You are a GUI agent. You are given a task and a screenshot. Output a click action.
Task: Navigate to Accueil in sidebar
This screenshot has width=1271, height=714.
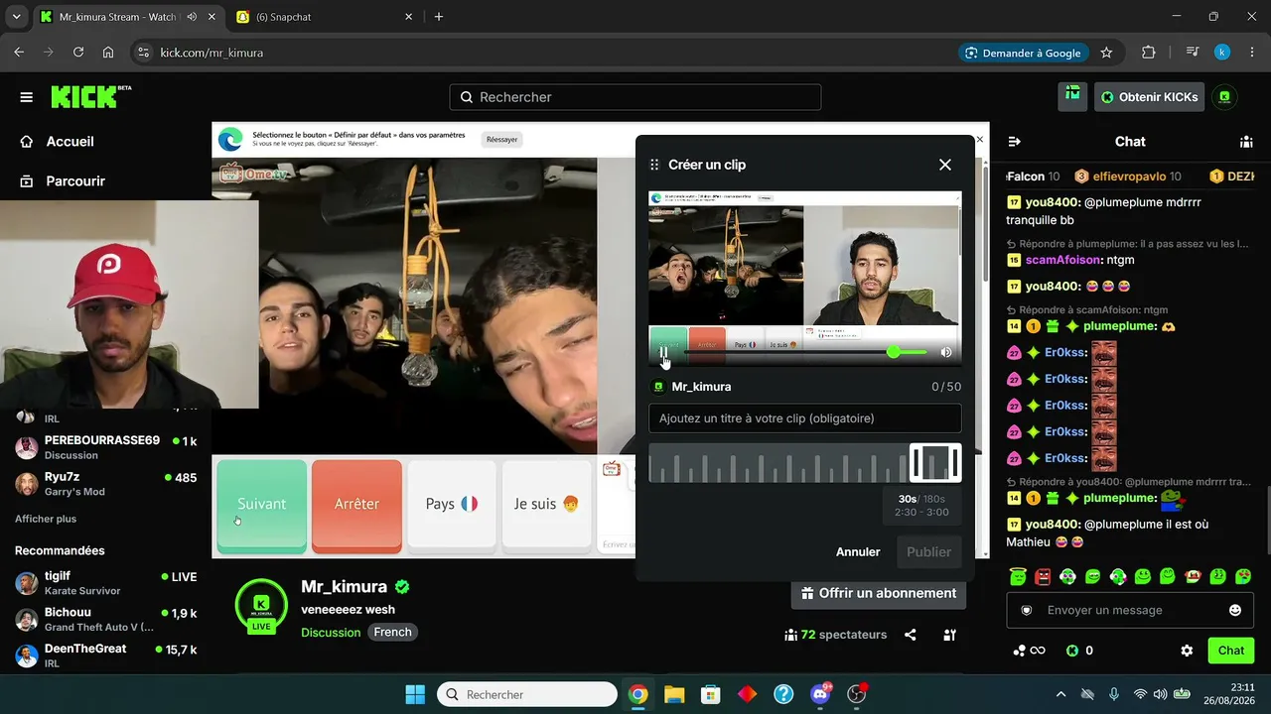70,142
